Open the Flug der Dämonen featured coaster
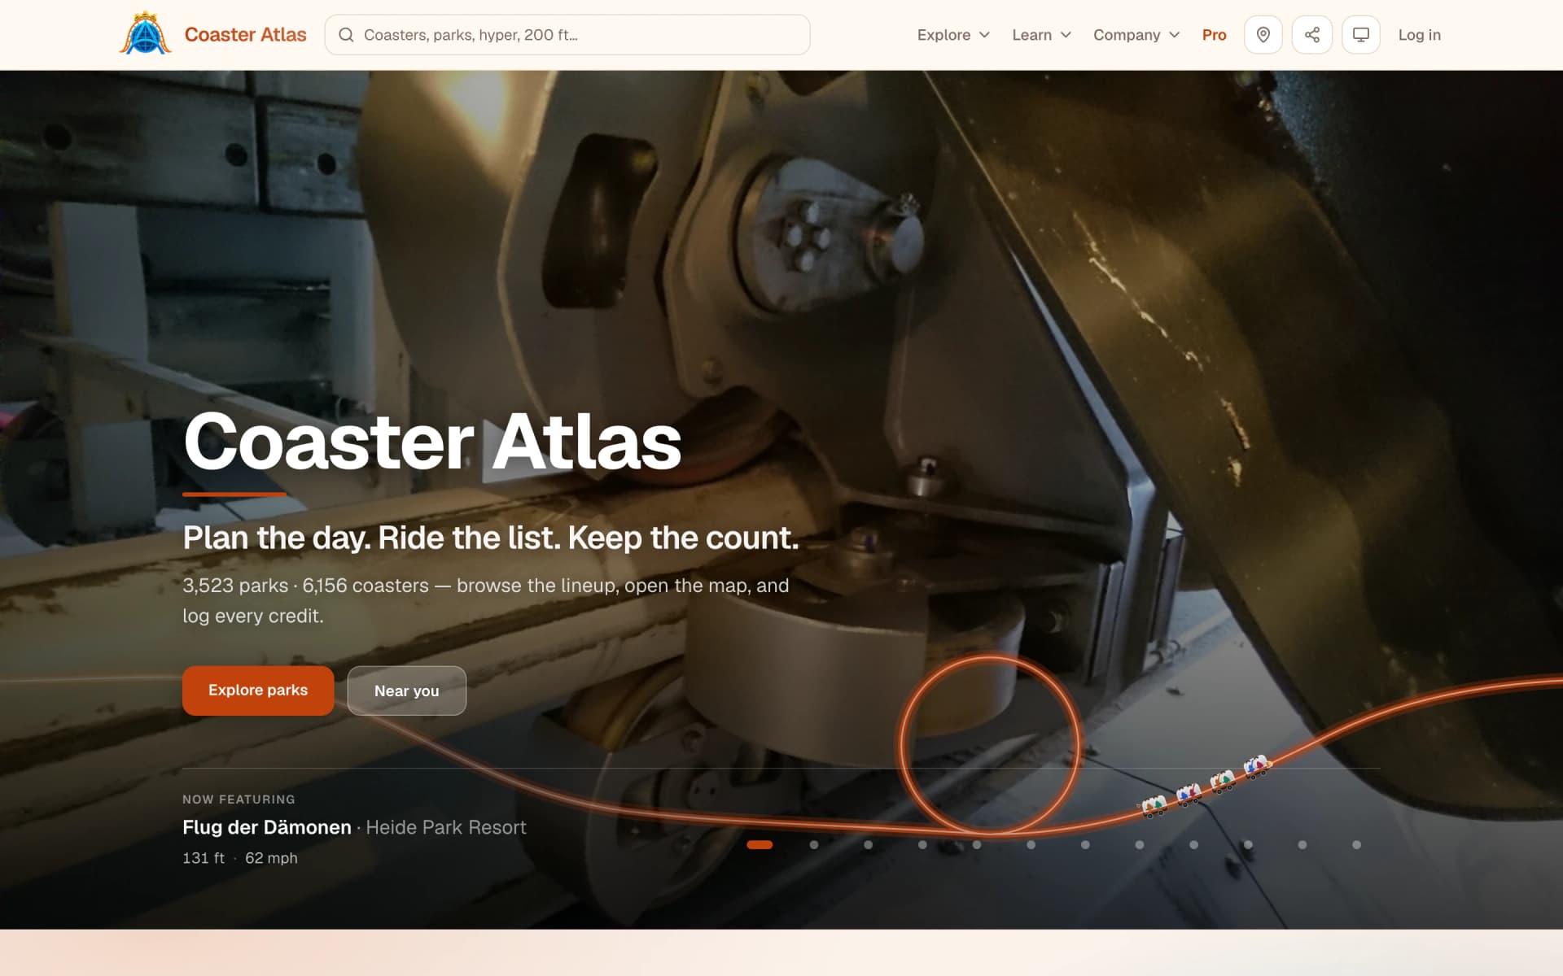This screenshot has height=976, width=1563. (267, 827)
